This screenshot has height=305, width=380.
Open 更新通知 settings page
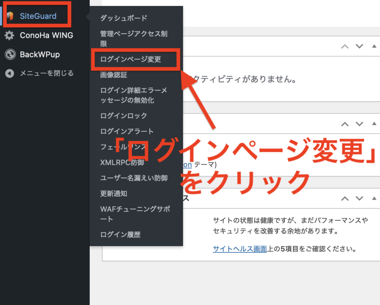point(114,194)
